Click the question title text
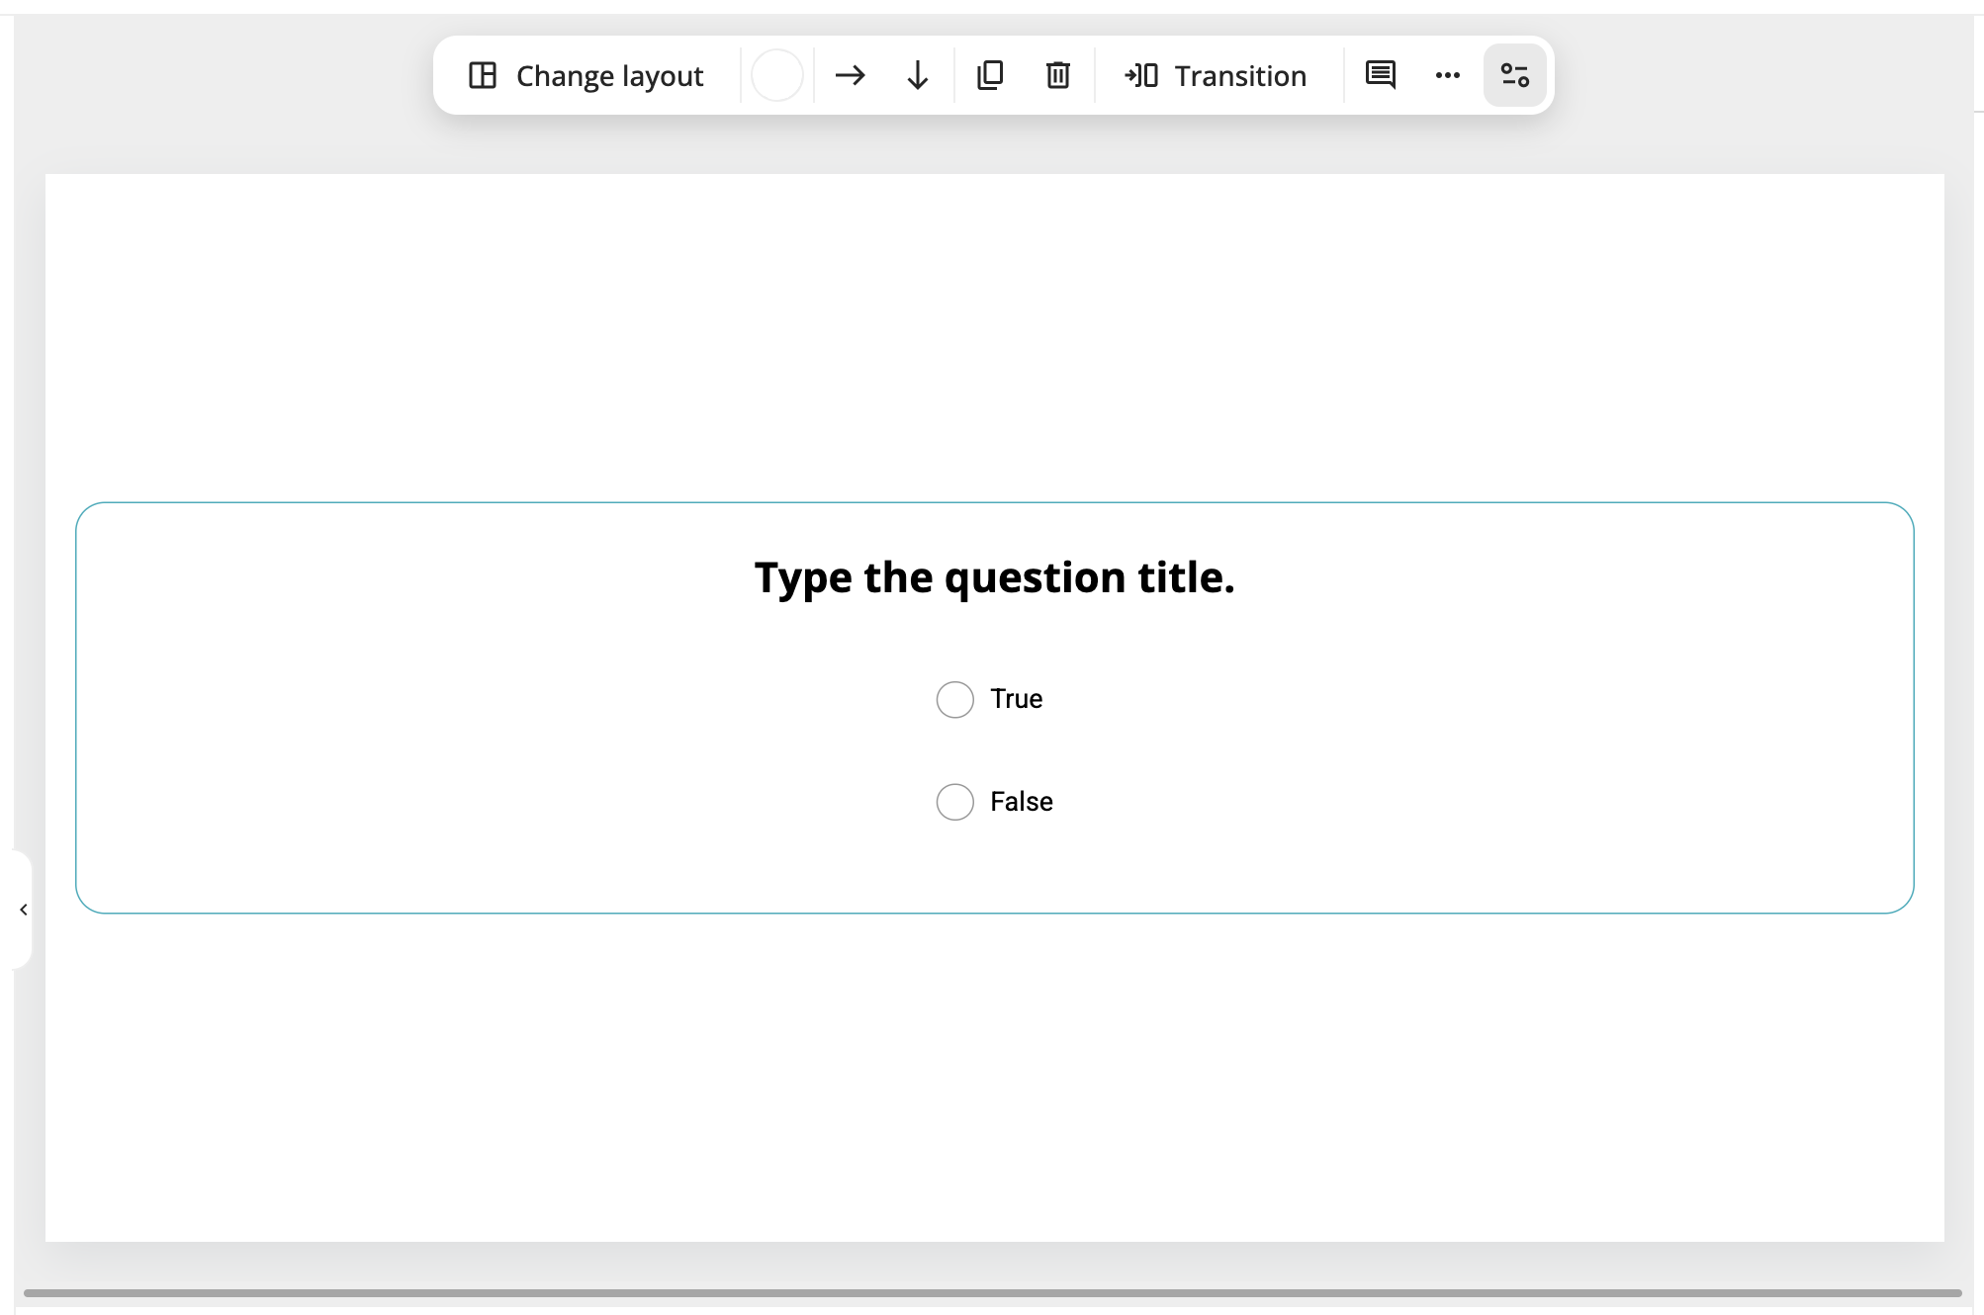Screen dimensions: 1984x1315 tap(994, 577)
